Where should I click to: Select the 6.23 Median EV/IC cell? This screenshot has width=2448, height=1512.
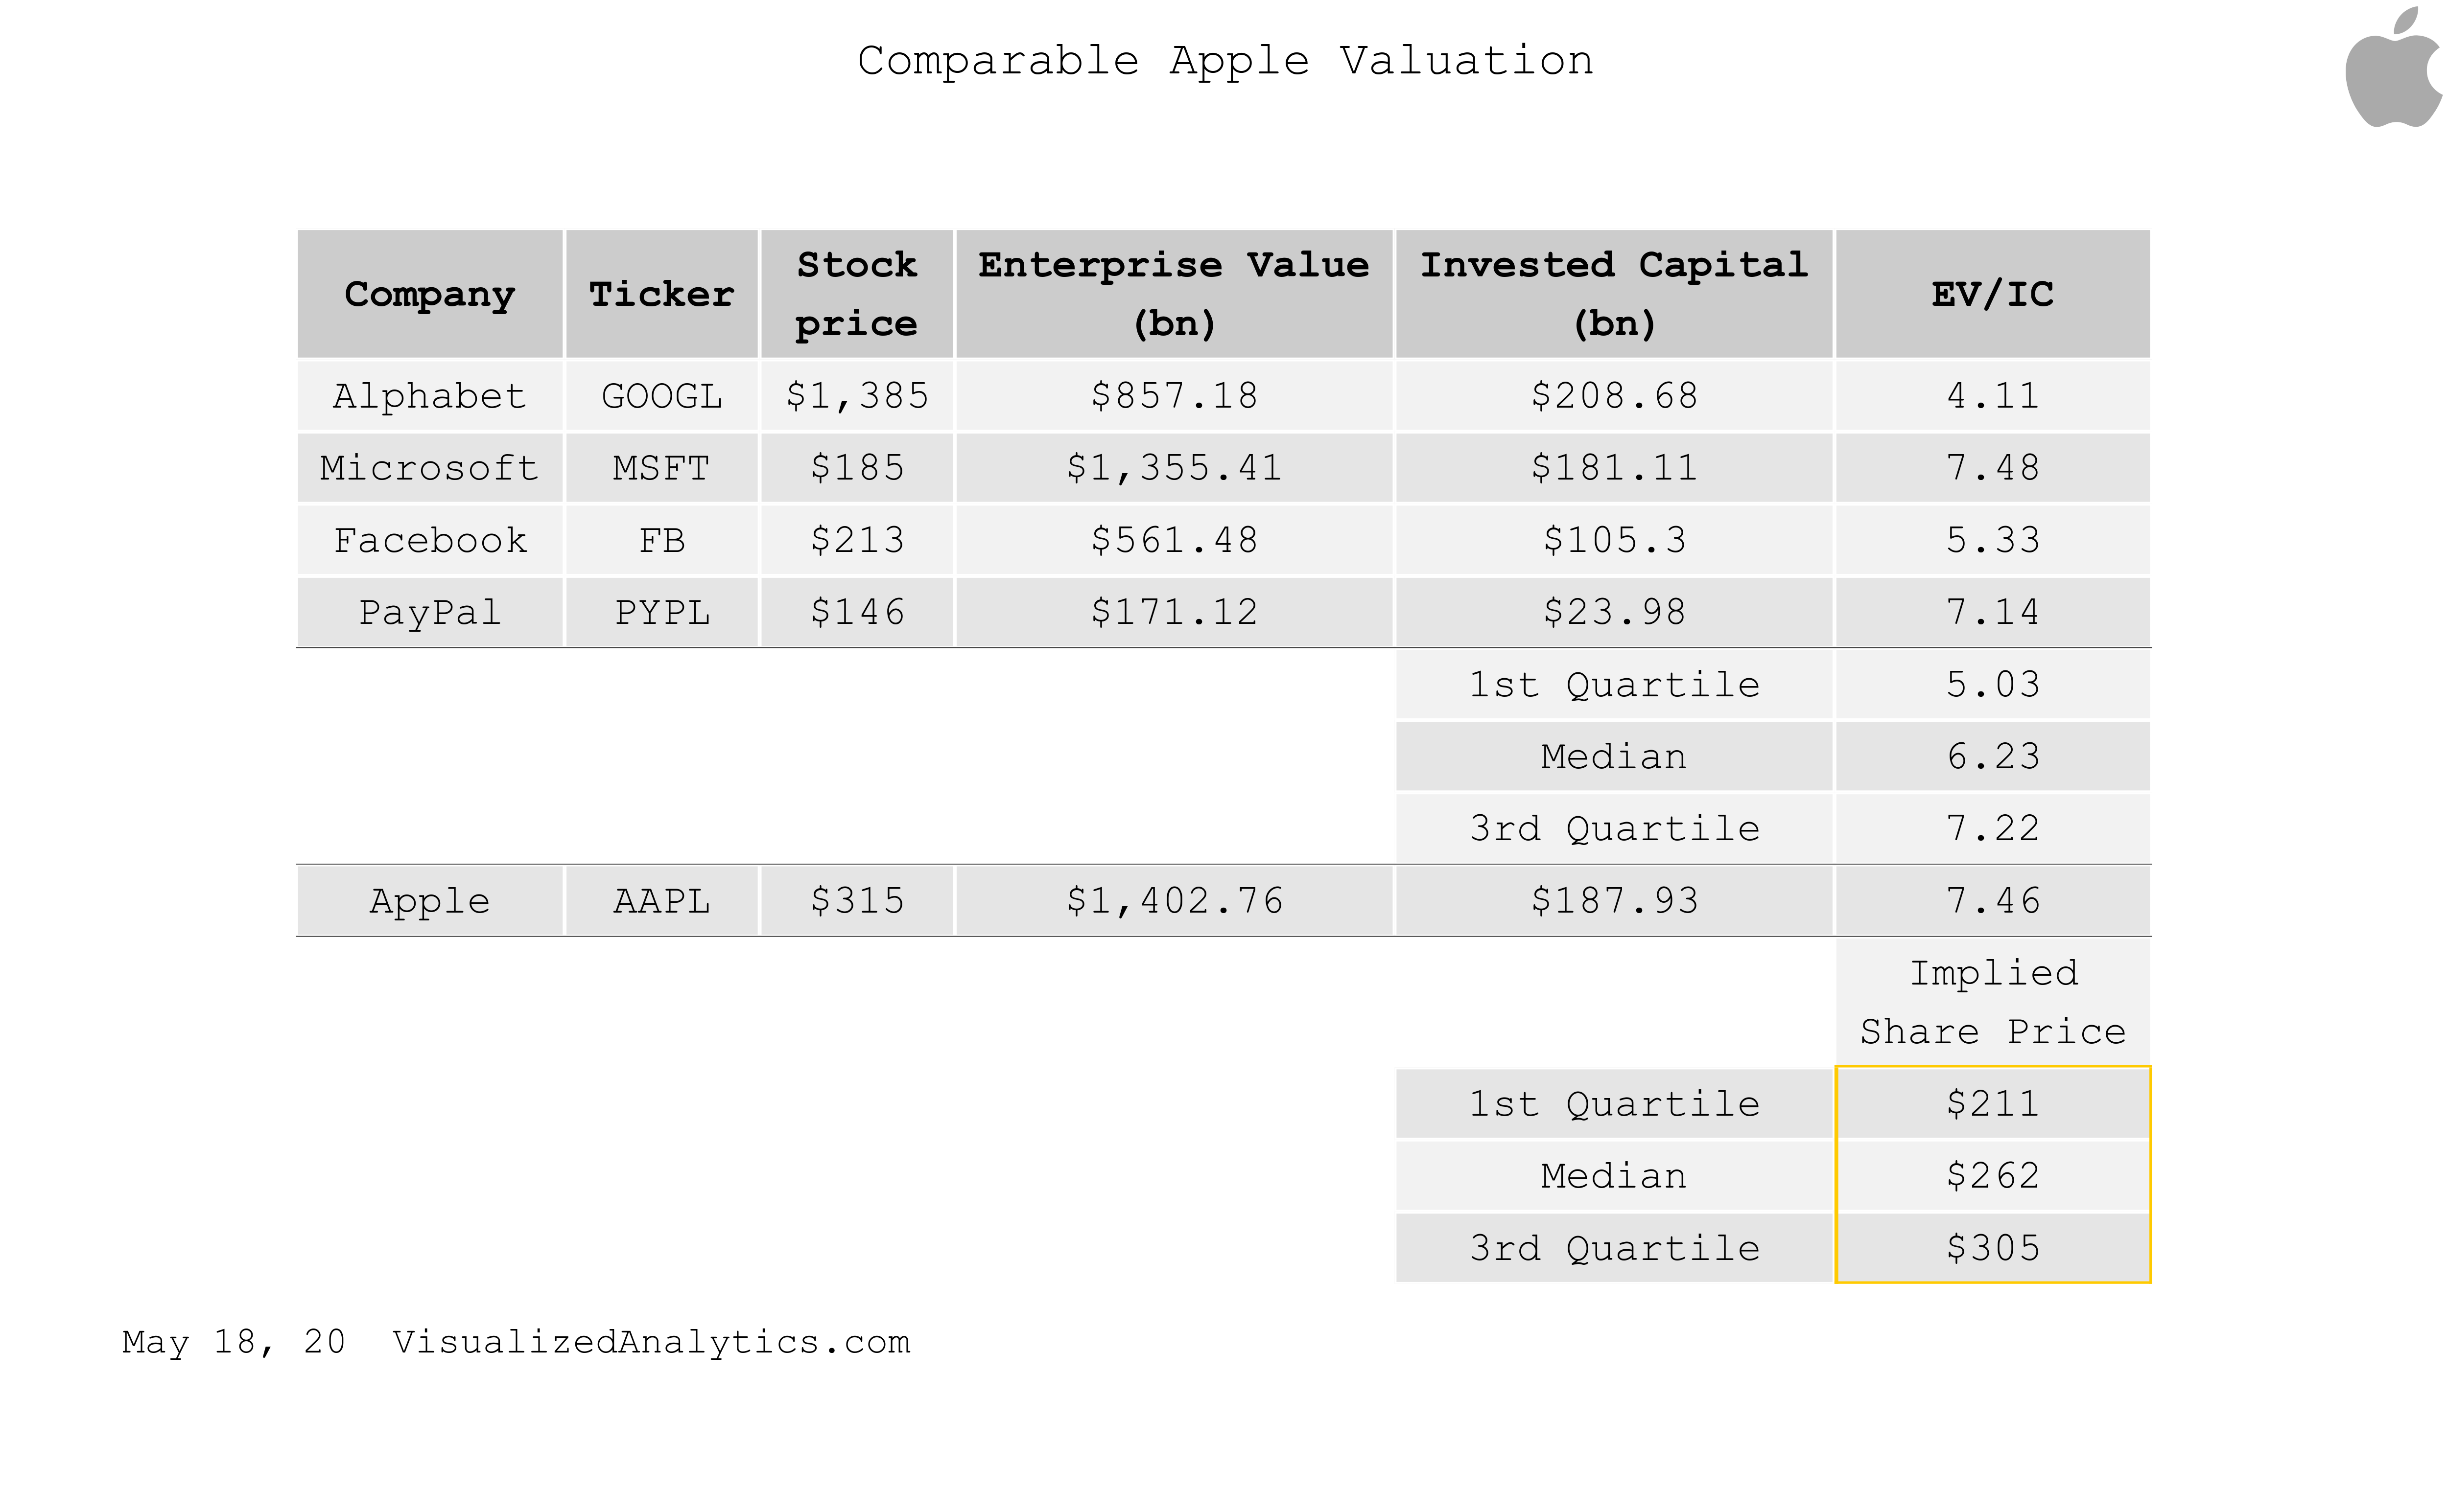(x=1992, y=757)
